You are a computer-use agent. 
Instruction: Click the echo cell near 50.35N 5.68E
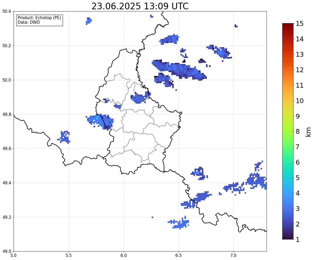point(89,21)
